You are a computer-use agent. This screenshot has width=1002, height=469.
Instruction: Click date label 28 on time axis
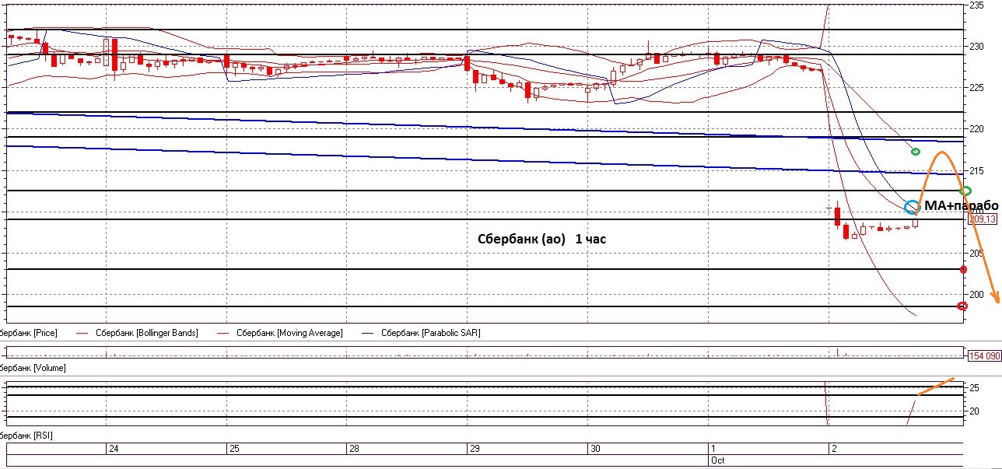pos(354,450)
